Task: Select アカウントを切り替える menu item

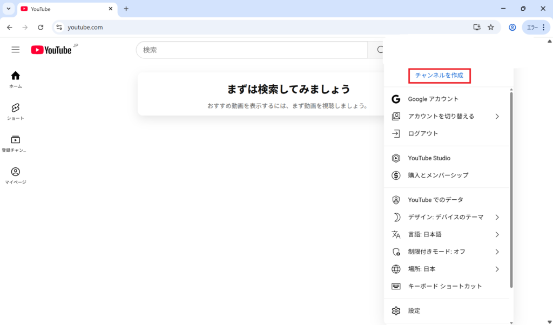Action: tap(447, 116)
